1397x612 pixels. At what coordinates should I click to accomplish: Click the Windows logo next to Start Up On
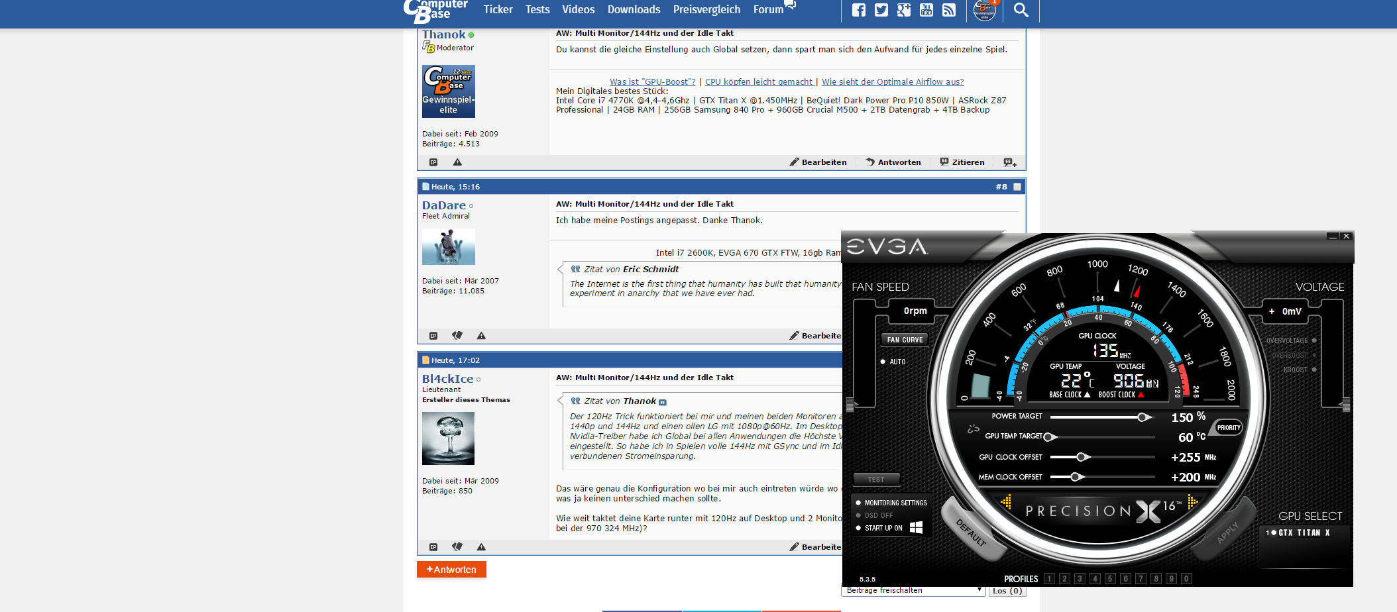pos(917,527)
